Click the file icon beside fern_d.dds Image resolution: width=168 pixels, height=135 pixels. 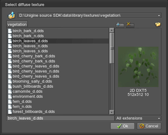[10, 102]
